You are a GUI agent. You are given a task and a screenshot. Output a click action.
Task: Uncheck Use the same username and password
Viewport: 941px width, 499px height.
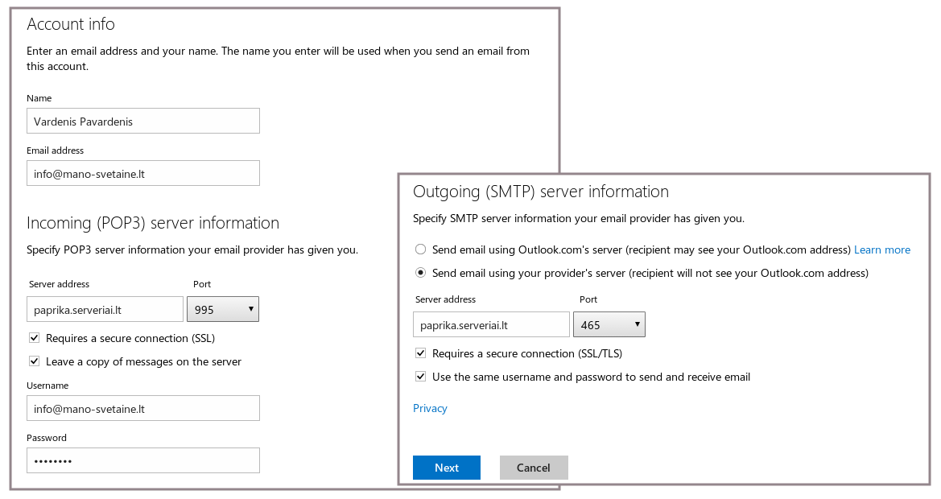tap(420, 377)
